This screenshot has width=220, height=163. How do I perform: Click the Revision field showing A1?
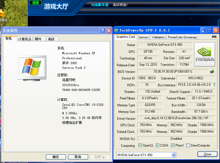click(x=184, y=52)
